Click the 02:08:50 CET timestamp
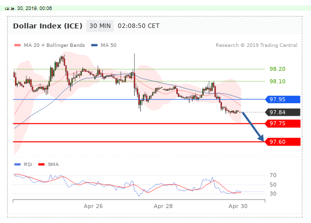Viewport: 311px width, 223px height. 138,26
